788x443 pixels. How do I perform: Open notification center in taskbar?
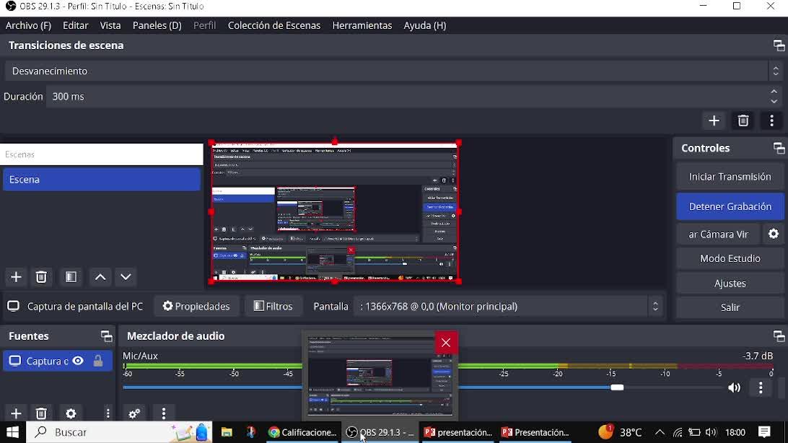(x=764, y=432)
